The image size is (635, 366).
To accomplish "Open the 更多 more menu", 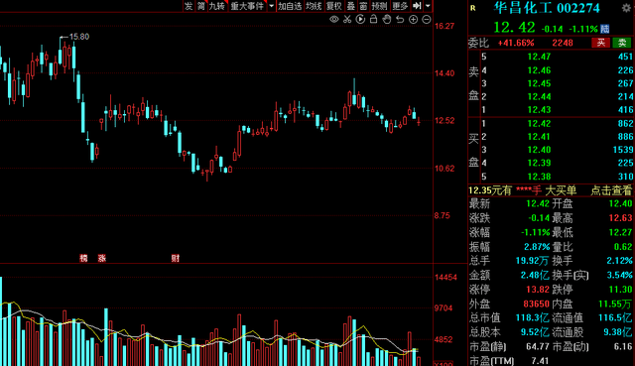I will [x=400, y=6].
